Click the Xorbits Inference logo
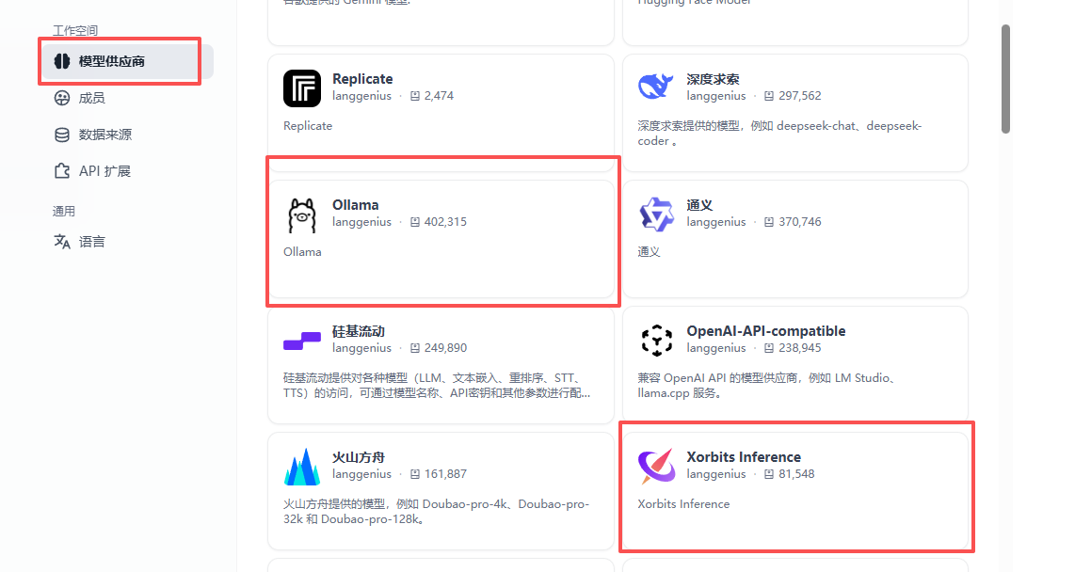The image size is (1091, 572). pos(656,467)
